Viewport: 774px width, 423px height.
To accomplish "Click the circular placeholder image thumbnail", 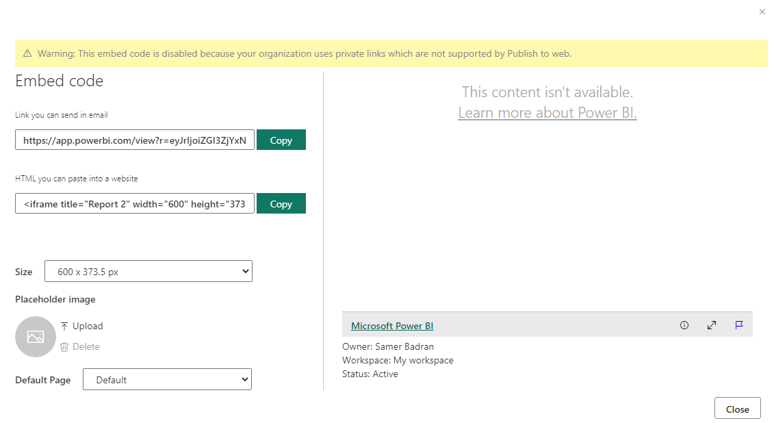I will coord(36,337).
